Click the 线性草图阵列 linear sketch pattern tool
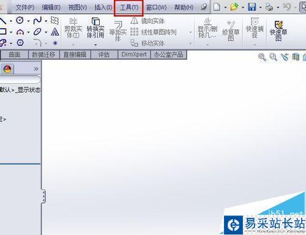The width and height of the screenshot is (306, 235). click(x=154, y=32)
